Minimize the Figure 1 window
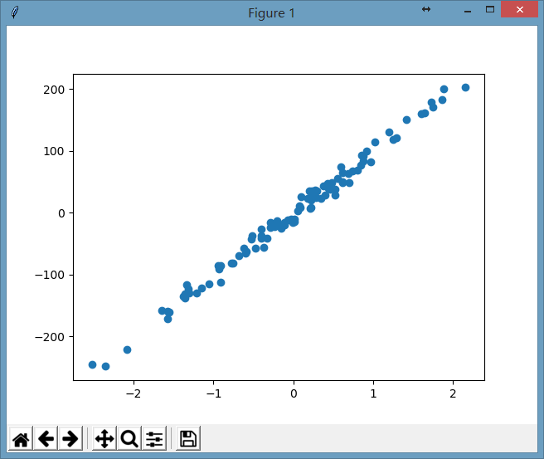This screenshot has height=459, width=544. (x=468, y=11)
